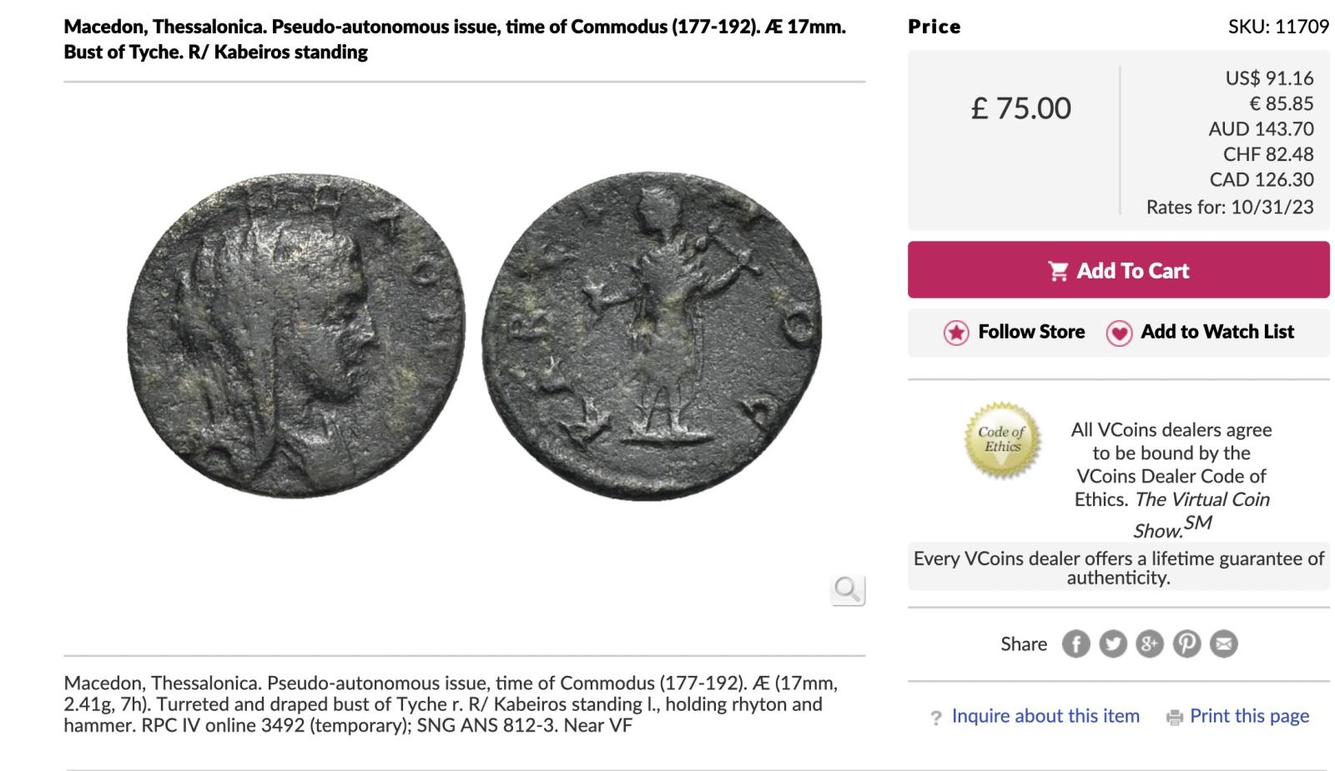This screenshot has height=771, width=1335.
Task: Share by email envelope icon
Action: pyautogui.click(x=1224, y=643)
